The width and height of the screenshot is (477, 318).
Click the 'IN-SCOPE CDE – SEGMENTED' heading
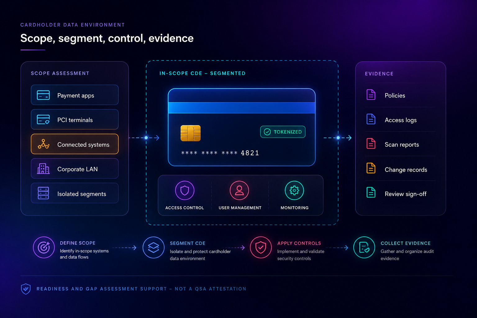click(x=202, y=73)
